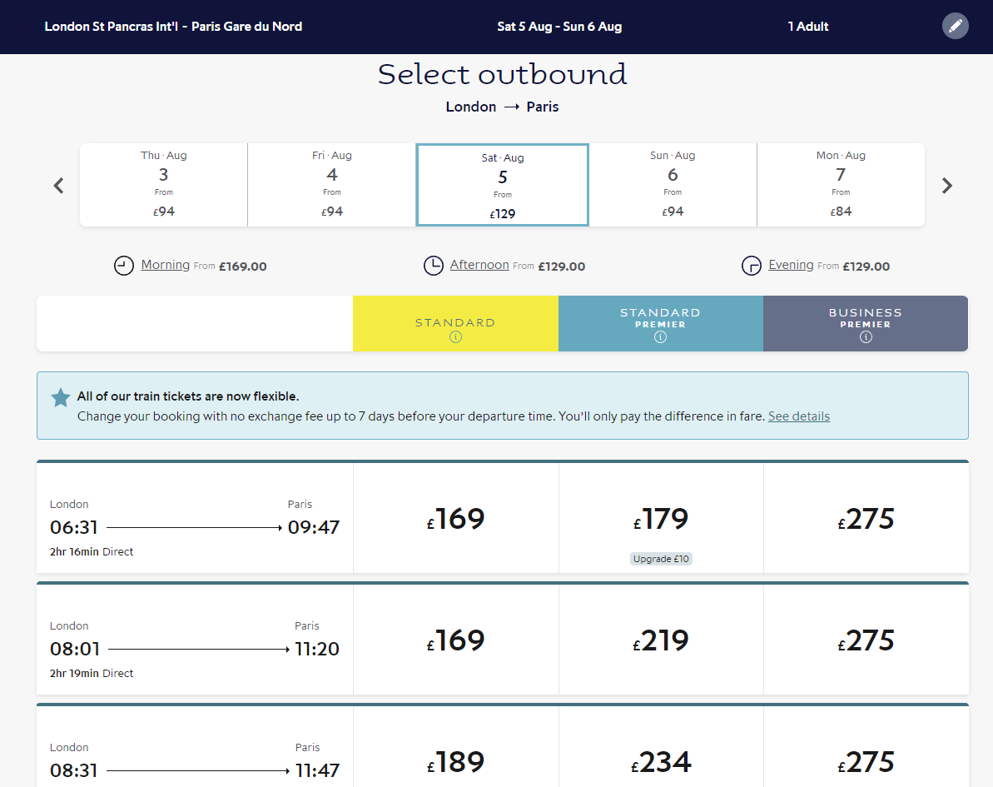Select Thu 3 Aug date tab
Image resolution: width=993 pixels, height=787 pixels.
click(x=164, y=184)
